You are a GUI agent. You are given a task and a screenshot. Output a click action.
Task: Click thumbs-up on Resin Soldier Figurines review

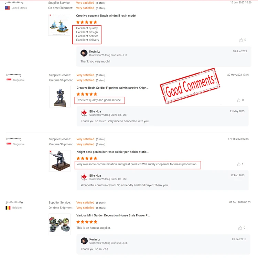(238, 100)
